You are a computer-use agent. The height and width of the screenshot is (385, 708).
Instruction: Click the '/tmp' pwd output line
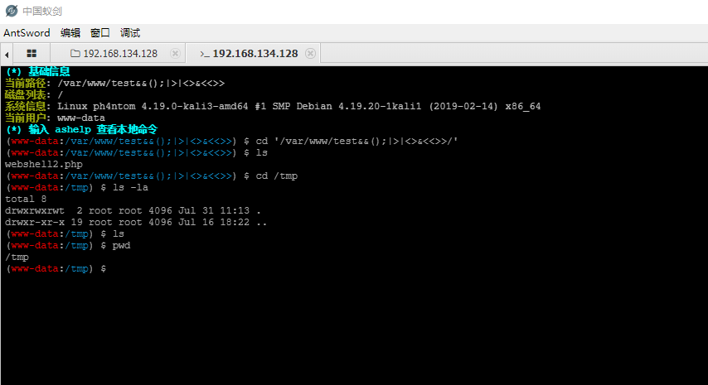[17, 257]
